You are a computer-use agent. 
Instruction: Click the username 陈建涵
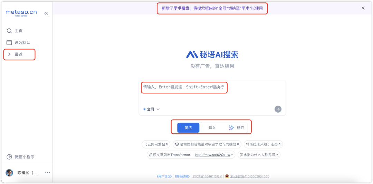[27, 173]
